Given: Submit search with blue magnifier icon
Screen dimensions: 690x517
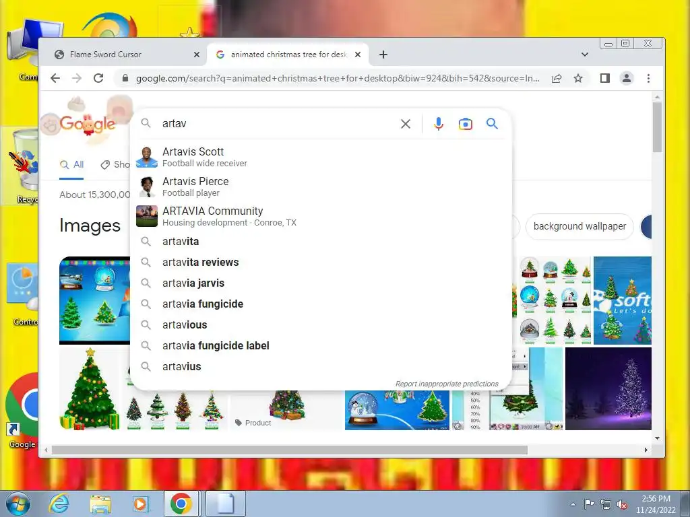Looking at the screenshot, I should [492, 124].
